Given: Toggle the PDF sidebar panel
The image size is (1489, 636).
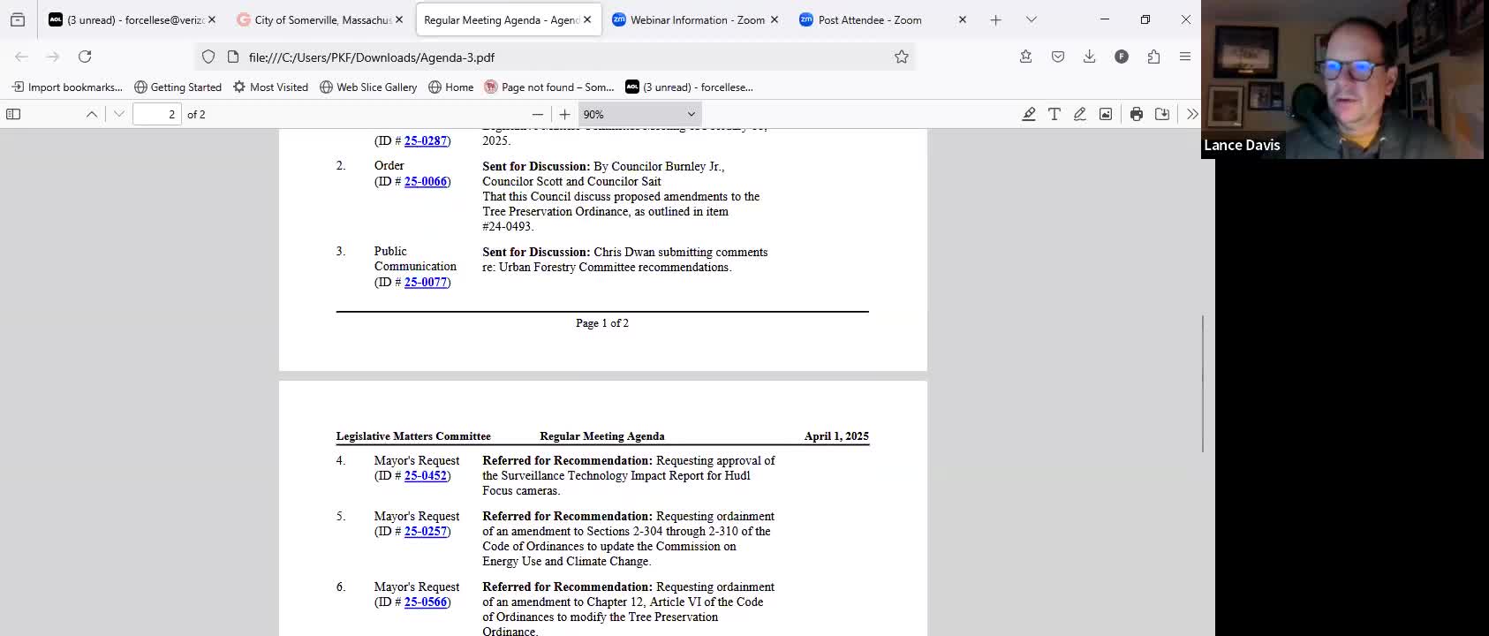Looking at the screenshot, I should click(x=13, y=114).
